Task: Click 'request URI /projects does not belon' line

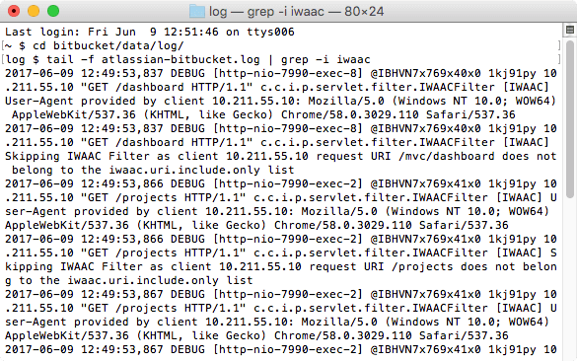Action: (x=433, y=266)
